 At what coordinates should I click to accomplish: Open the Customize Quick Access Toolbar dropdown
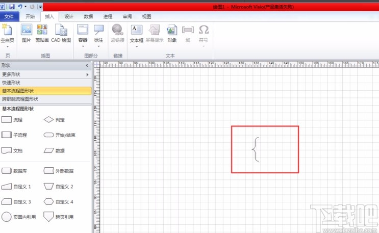(x=40, y=7)
